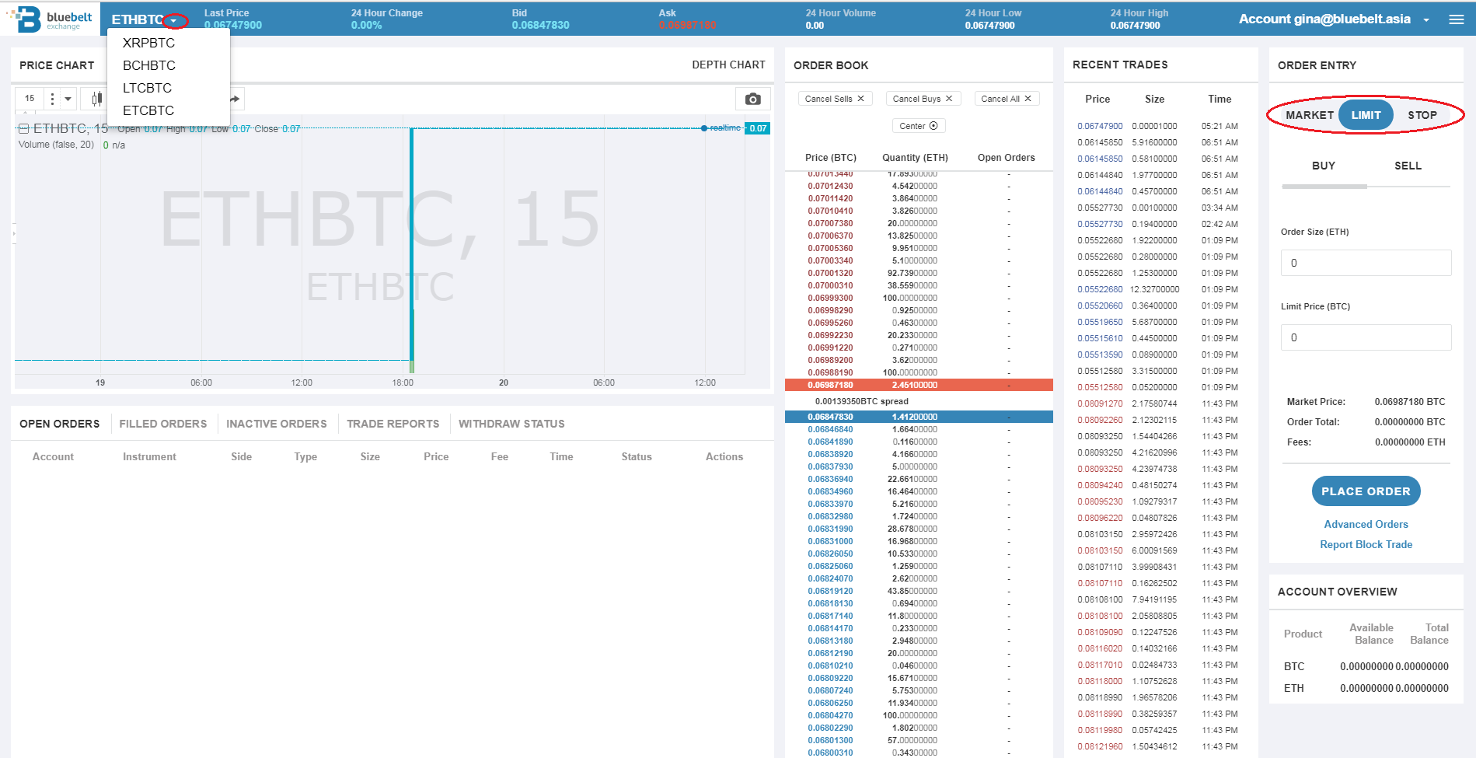Focus the Order Size (ETH) field
This screenshot has width=1476, height=758.
pyautogui.click(x=1366, y=263)
